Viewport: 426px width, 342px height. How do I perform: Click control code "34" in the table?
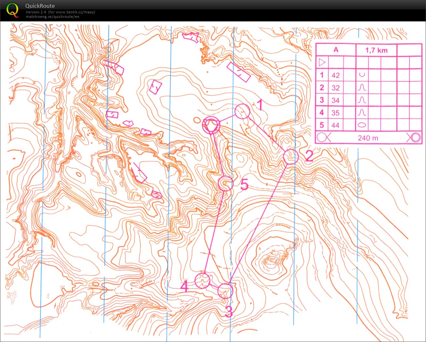[336, 100]
